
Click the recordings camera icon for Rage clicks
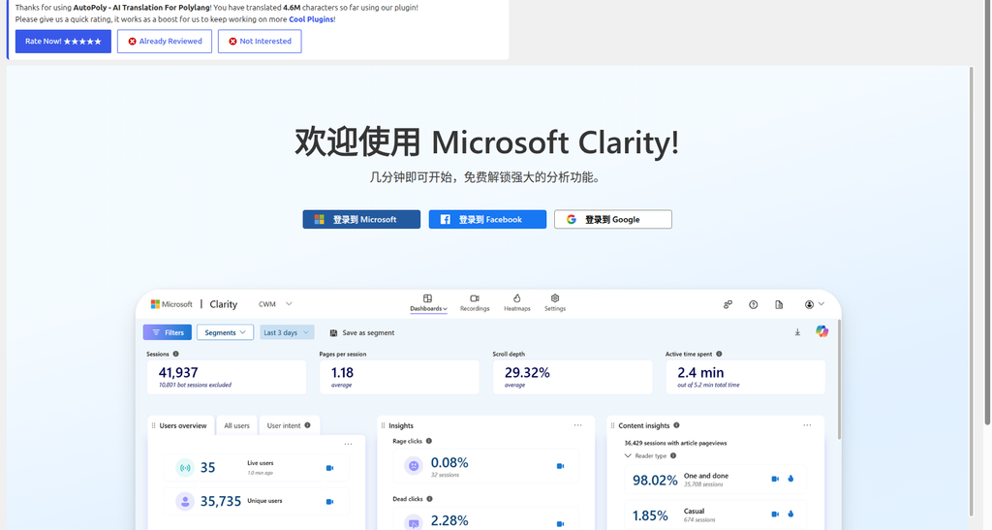click(x=560, y=466)
